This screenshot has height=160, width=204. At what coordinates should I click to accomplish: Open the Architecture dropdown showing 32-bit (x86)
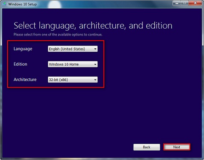pyautogui.click(x=73, y=80)
